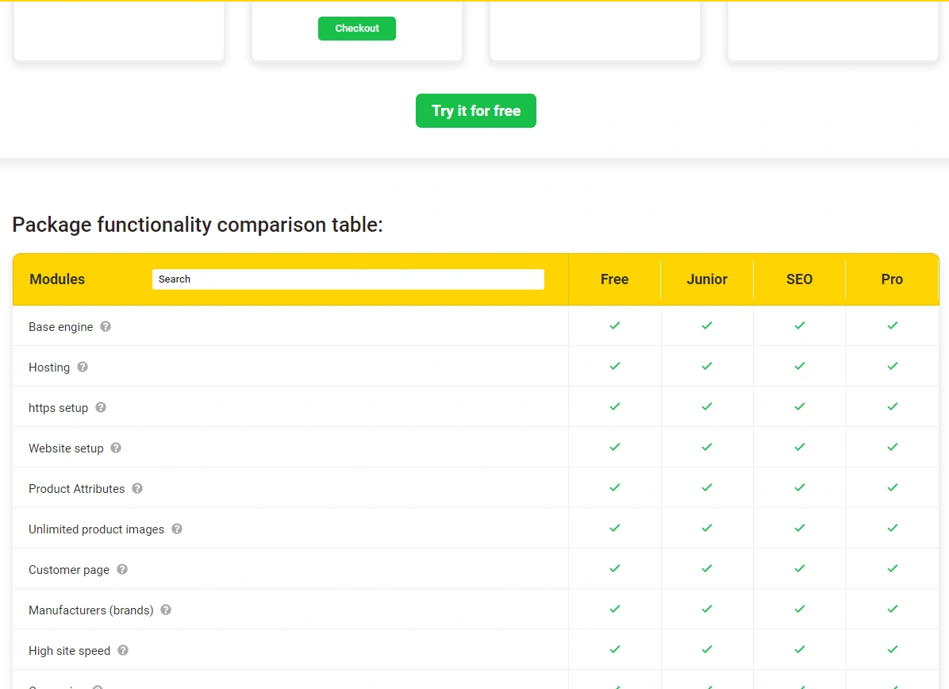Click help icon next to Base engine
Image resolution: width=949 pixels, height=689 pixels.
106,326
